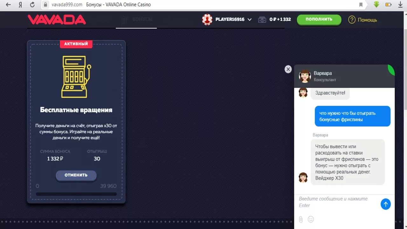Click the Пополнить deposit button
Image resolution: width=407 pixels, height=229 pixels.
(x=319, y=19)
